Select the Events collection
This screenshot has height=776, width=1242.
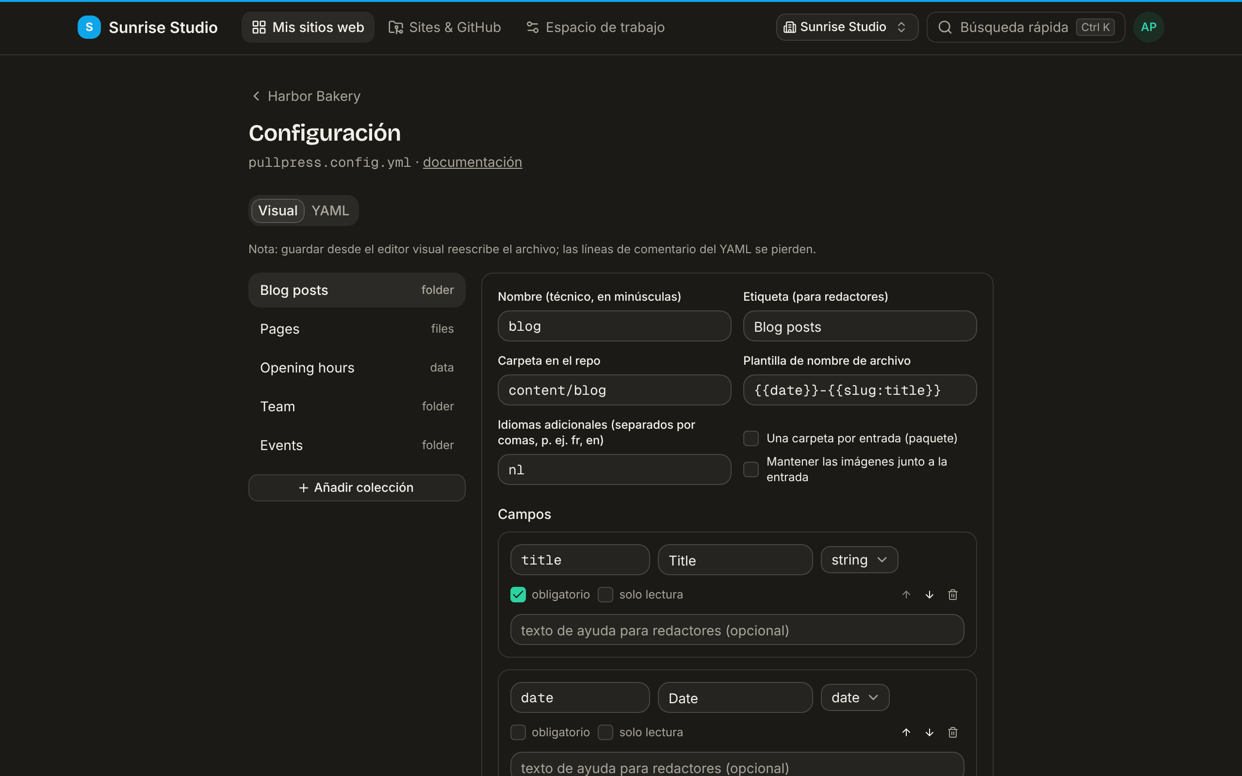click(357, 445)
